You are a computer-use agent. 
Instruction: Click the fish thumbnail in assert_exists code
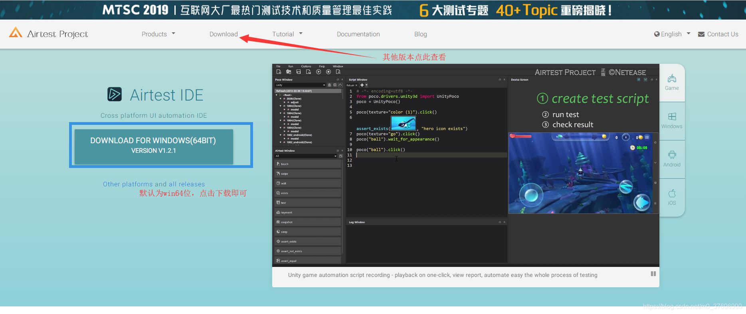403,123
